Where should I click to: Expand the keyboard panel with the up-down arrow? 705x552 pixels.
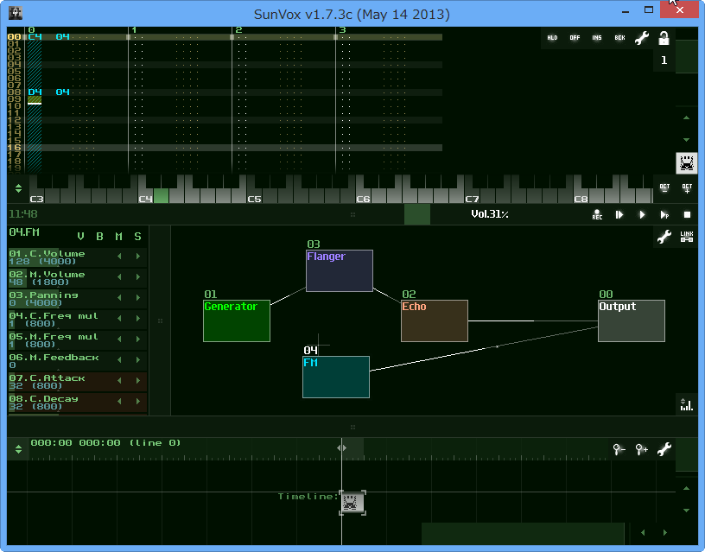pos(18,188)
